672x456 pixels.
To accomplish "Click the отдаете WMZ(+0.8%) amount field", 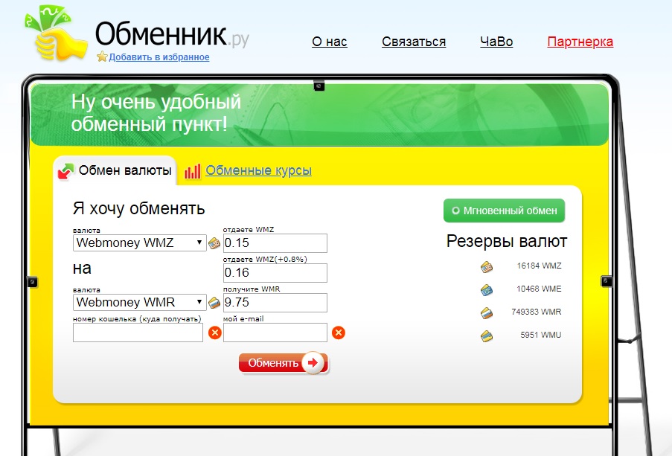I will point(275,273).
